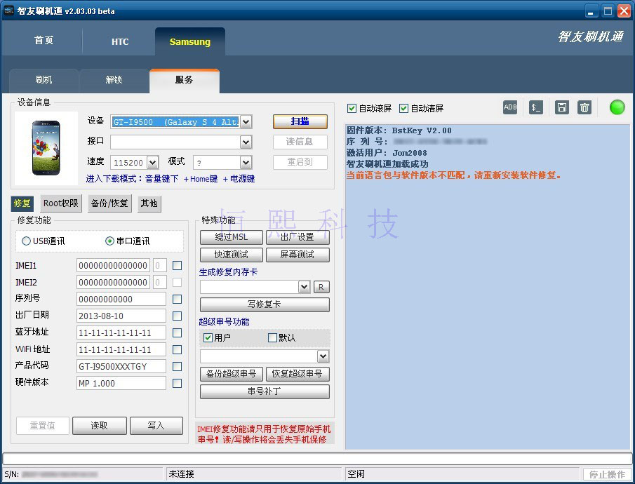Click the IMEI1 input field
The height and width of the screenshot is (484, 635).
click(x=113, y=266)
